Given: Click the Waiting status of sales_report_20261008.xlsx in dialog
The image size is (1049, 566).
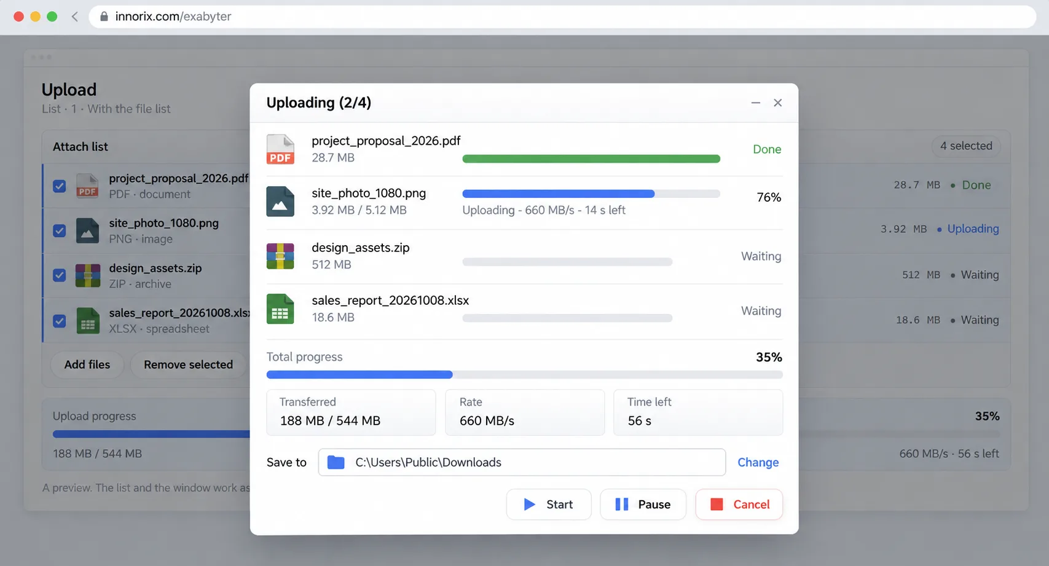Looking at the screenshot, I should click(761, 311).
